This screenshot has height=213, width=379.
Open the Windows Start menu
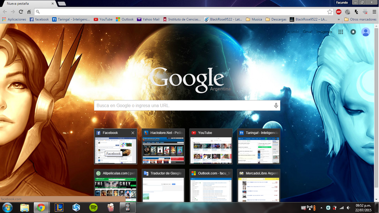tap(7, 208)
